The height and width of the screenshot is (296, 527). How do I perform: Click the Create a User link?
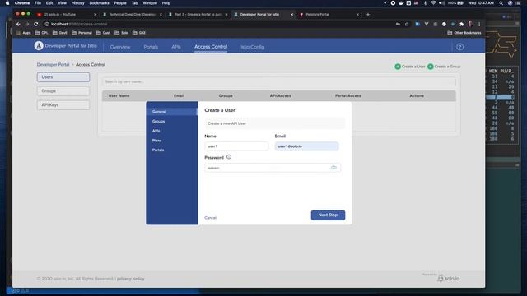[x=413, y=67]
